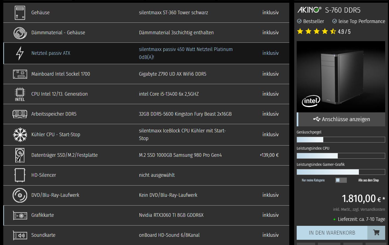Click 'Gigabyte Z790 UD AX WiFi6 DDR5' text
The image size is (389, 245).
pyautogui.click(x=173, y=74)
